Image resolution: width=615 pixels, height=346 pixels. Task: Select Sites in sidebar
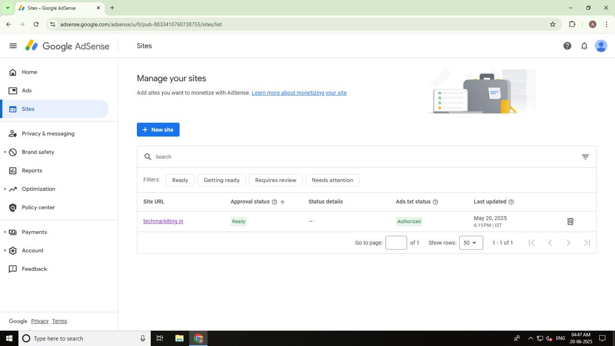pyautogui.click(x=54, y=109)
